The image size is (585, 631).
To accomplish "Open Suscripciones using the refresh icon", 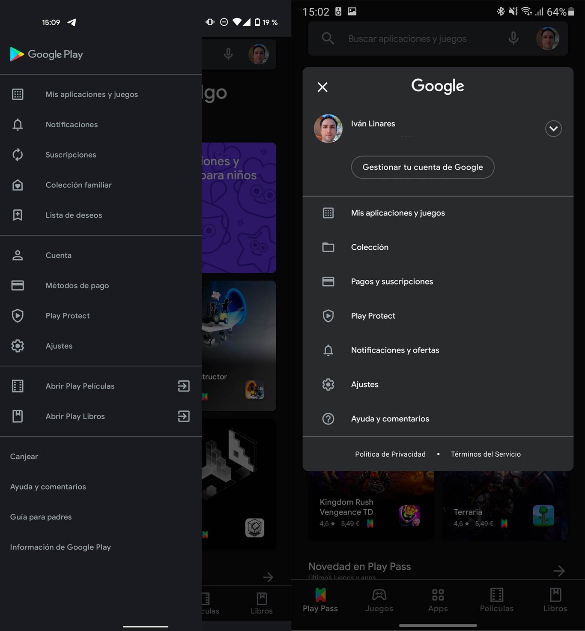I will coord(18,155).
